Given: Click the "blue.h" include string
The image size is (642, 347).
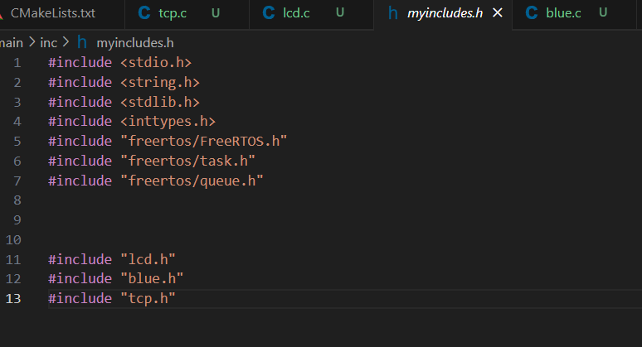Looking at the screenshot, I should (x=152, y=279).
